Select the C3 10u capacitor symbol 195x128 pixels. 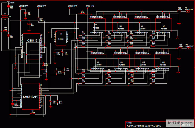coord(26,13)
